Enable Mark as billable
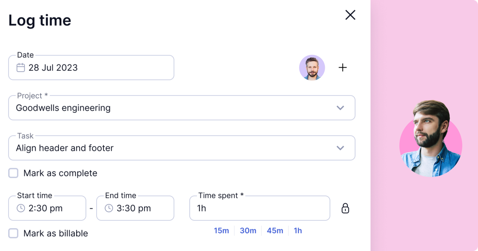The image size is (478, 251). pyautogui.click(x=13, y=233)
